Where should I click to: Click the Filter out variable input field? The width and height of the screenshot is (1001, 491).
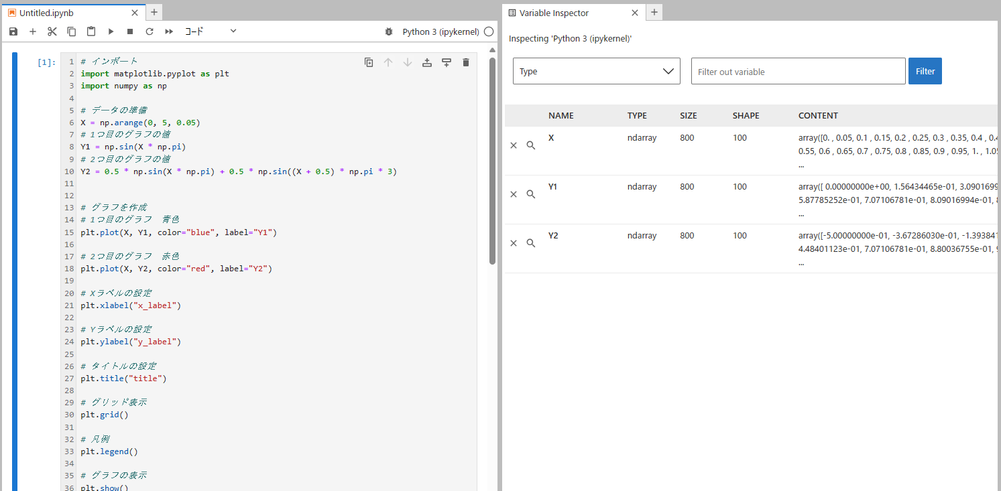pos(798,71)
